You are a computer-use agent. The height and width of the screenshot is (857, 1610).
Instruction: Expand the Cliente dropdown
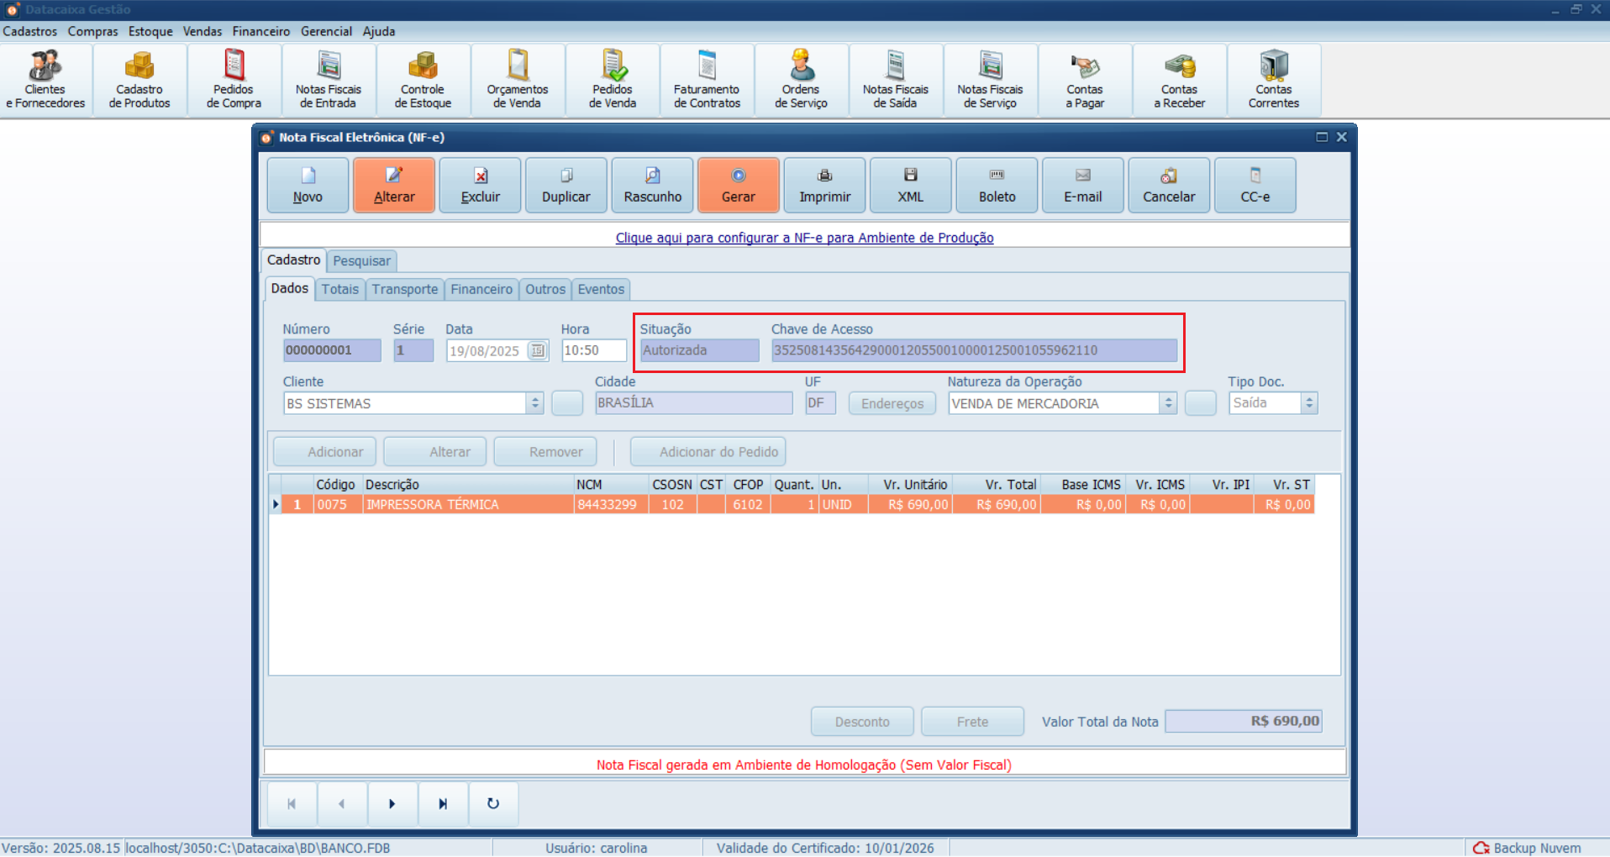point(535,403)
